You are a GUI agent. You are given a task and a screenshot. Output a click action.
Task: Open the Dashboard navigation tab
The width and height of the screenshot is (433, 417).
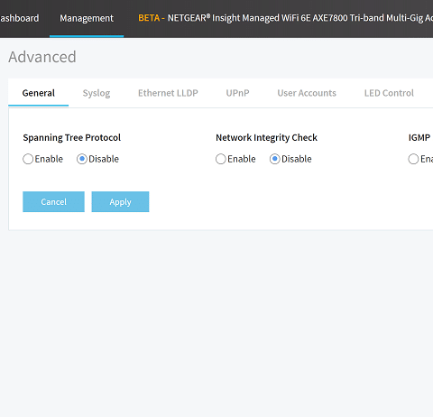pos(20,18)
